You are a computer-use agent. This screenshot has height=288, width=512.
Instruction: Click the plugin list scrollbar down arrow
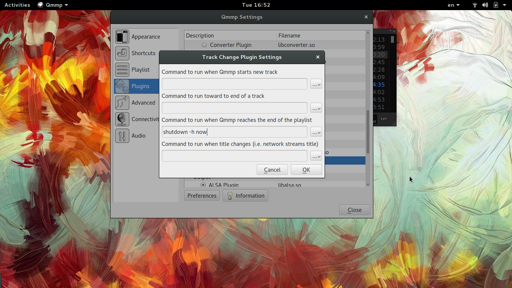pyautogui.click(x=368, y=184)
